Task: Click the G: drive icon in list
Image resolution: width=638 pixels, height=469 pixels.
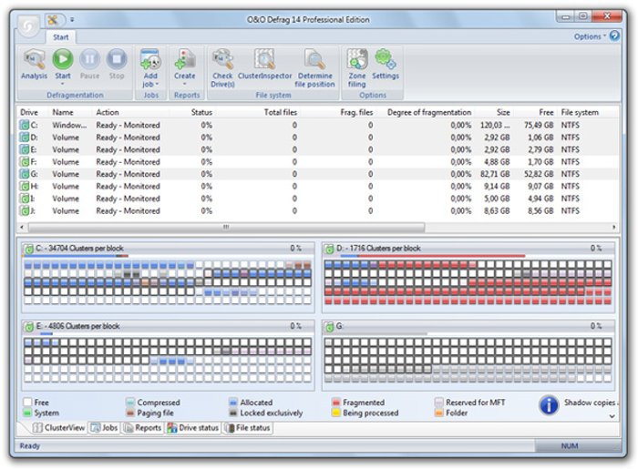Action: 25,174
